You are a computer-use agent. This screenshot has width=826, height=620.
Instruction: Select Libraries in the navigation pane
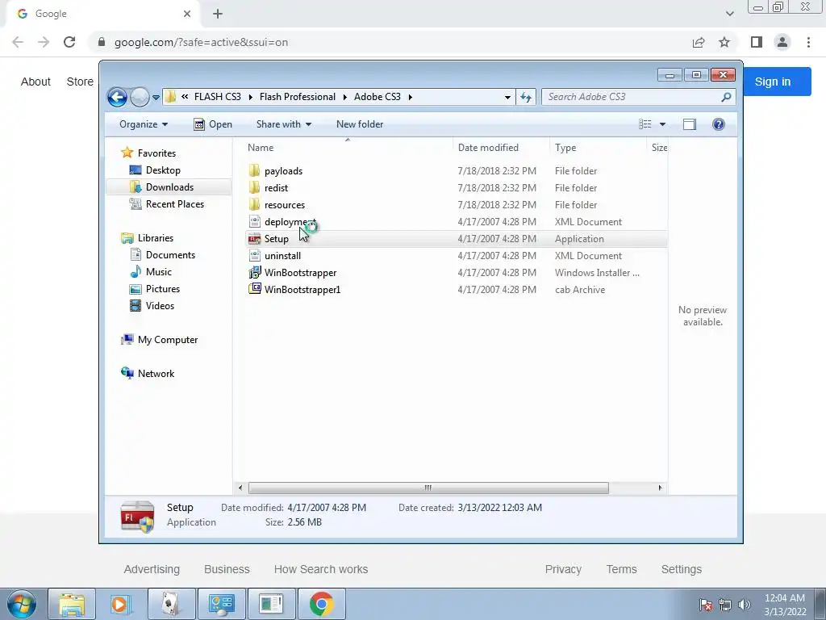(156, 238)
